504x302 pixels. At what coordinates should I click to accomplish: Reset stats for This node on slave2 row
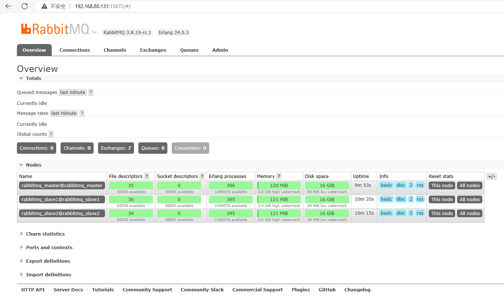[442, 214]
